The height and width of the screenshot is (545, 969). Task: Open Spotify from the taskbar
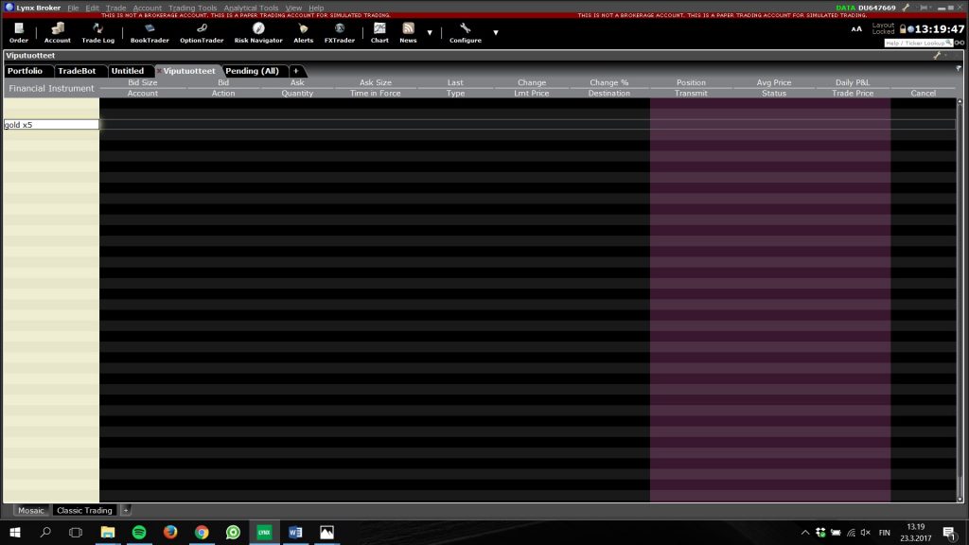(x=139, y=532)
